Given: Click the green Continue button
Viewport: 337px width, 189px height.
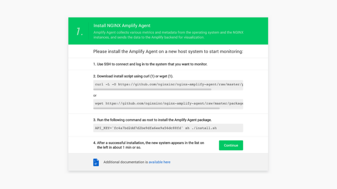Looking at the screenshot, I should (x=231, y=145).
